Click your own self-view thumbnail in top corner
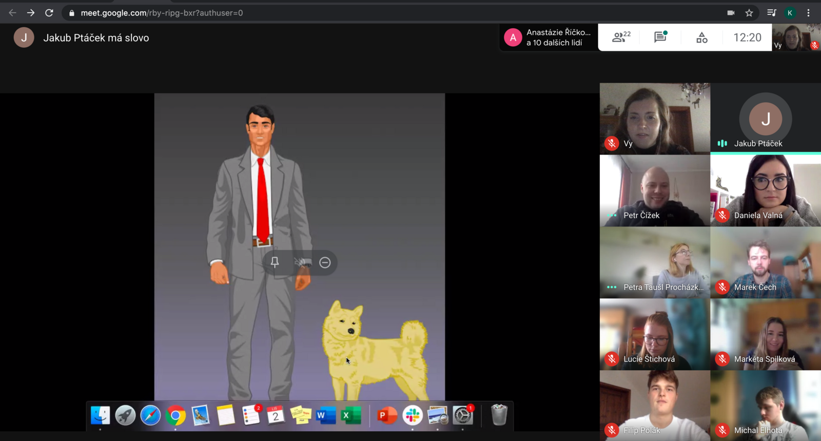 pos(796,37)
